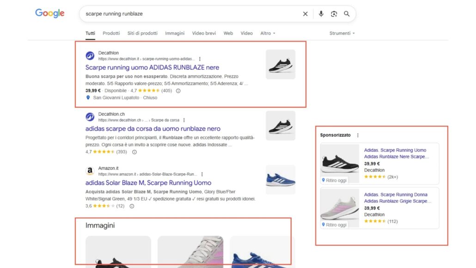Image resolution: width=476 pixels, height=268 pixels.
Task: Click the blue Solar Blaze shoe thumbnail
Action: [x=281, y=180]
